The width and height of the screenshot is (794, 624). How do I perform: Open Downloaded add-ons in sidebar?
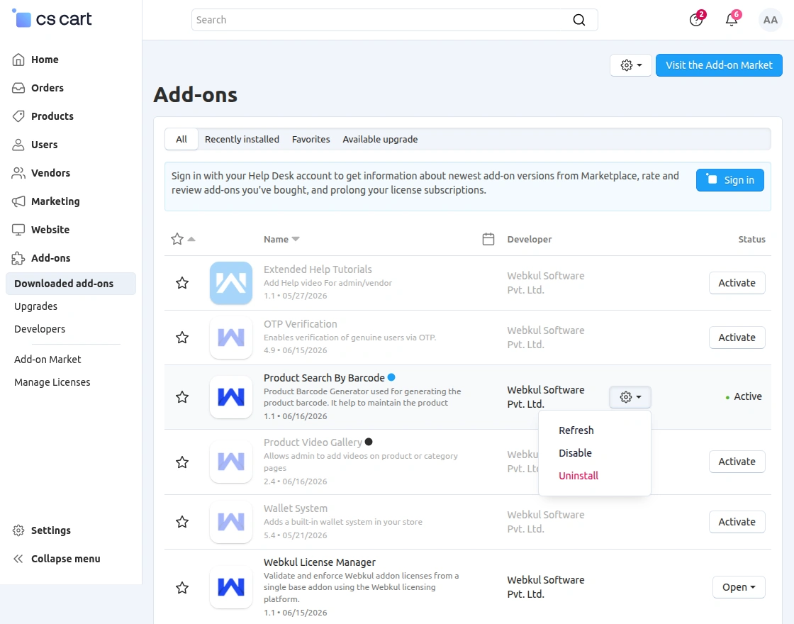(x=71, y=284)
